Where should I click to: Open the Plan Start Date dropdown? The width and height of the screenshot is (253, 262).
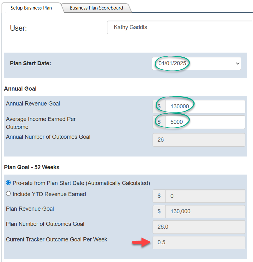pyautogui.click(x=196, y=63)
